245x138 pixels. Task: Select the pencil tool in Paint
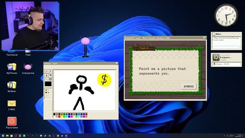46,71
